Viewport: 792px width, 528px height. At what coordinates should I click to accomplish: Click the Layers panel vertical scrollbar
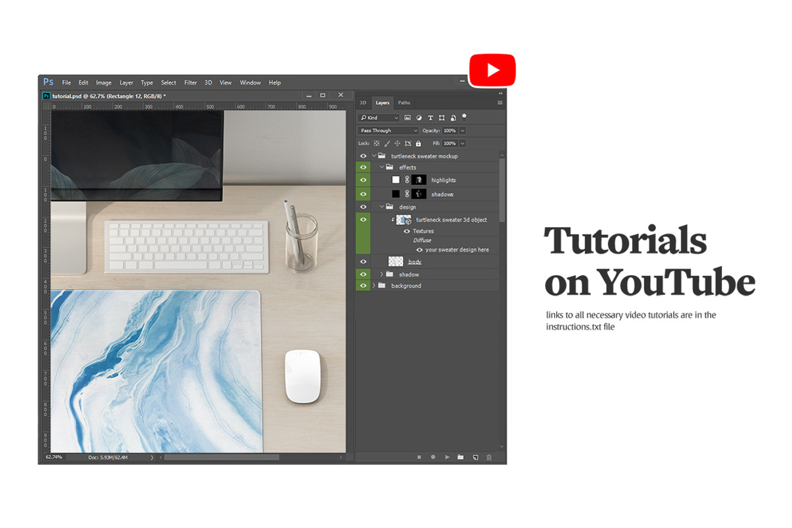502,189
